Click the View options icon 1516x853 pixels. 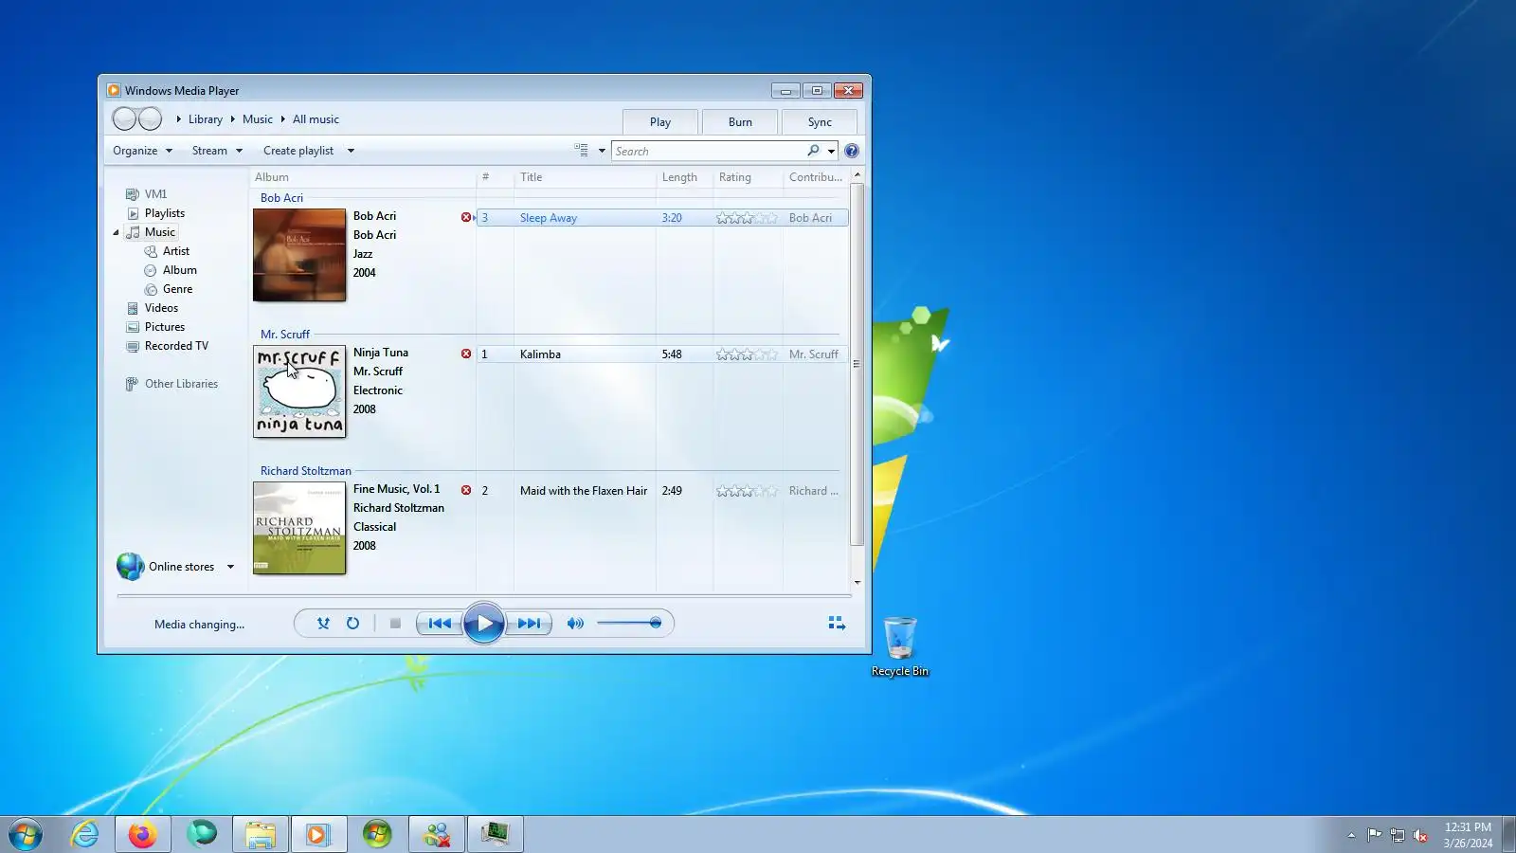[581, 151]
